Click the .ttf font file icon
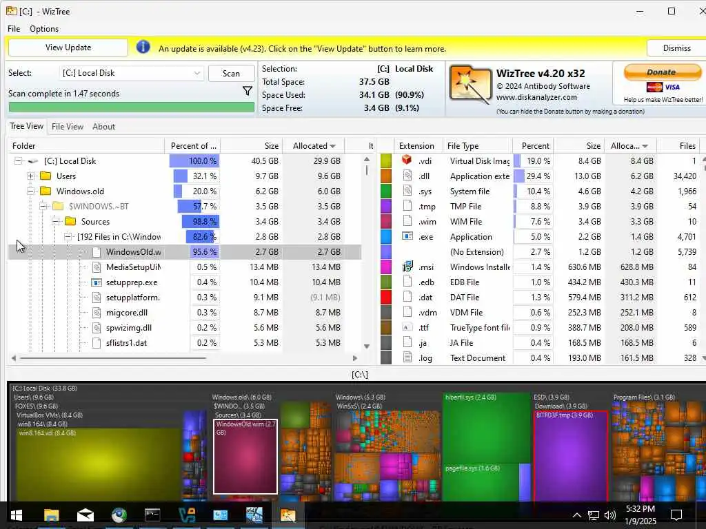706x529 pixels. click(407, 327)
